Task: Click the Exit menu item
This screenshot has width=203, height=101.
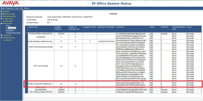Action: click(22, 8)
